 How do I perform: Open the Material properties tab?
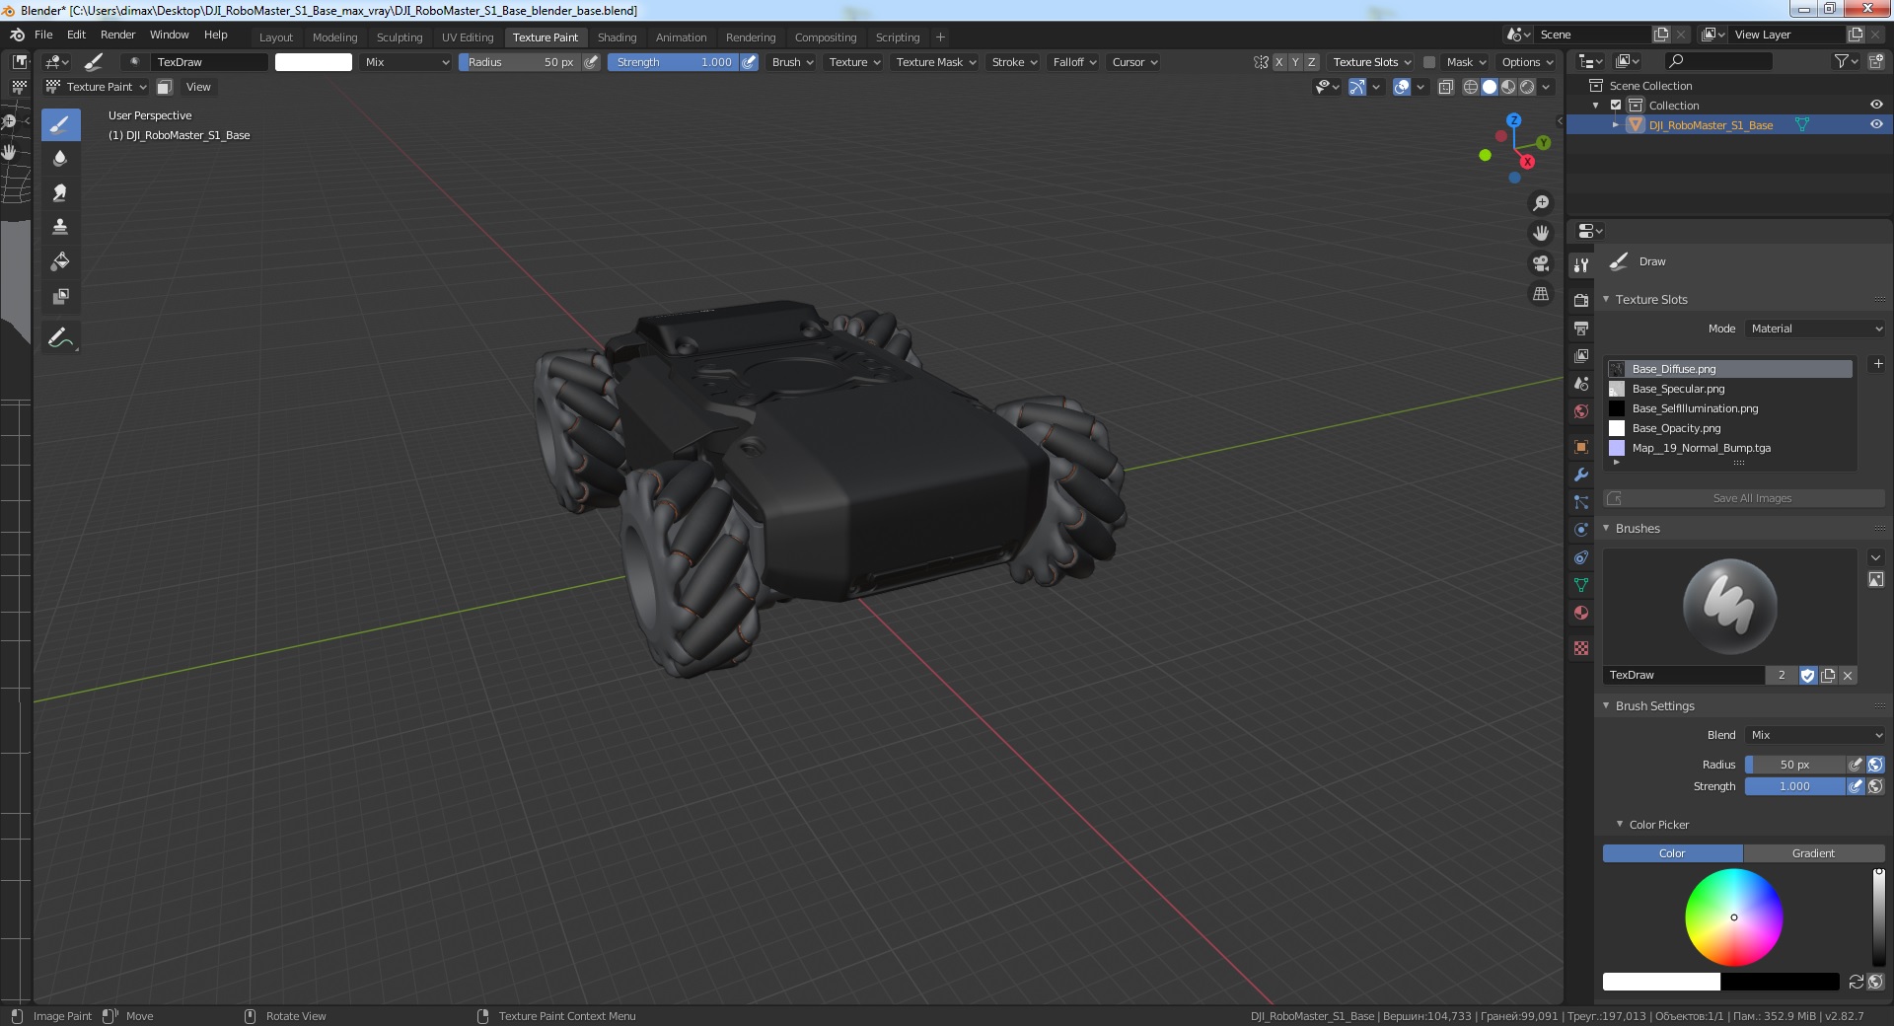(1581, 613)
